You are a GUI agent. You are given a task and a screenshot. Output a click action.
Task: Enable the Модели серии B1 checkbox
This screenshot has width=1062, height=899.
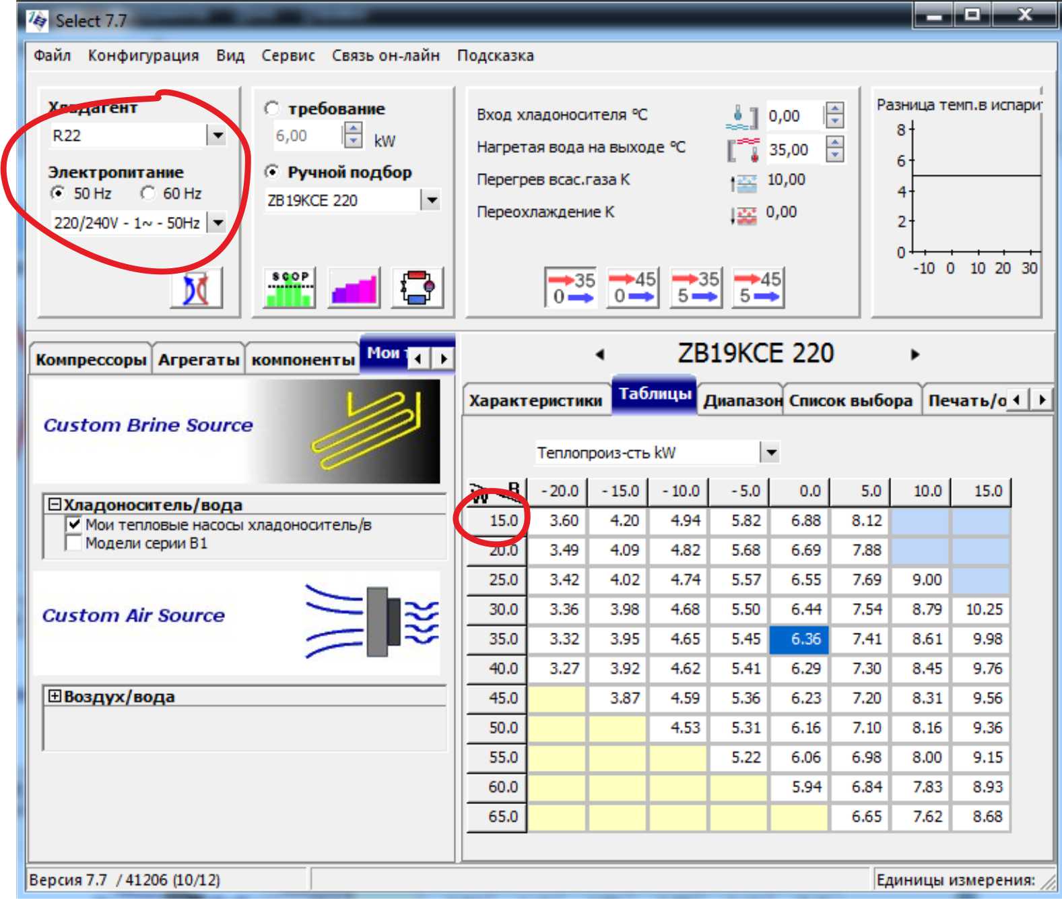[x=74, y=542]
